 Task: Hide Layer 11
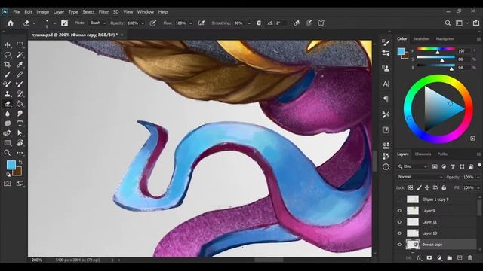tap(400, 222)
